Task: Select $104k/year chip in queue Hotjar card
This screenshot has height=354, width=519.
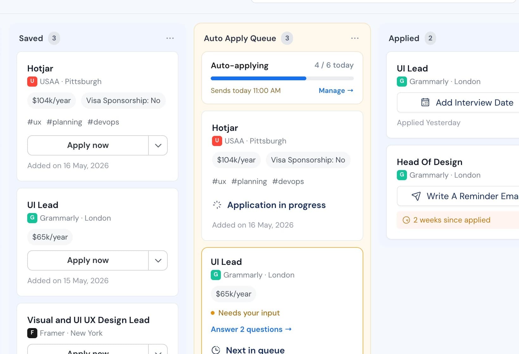Action: (236, 160)
